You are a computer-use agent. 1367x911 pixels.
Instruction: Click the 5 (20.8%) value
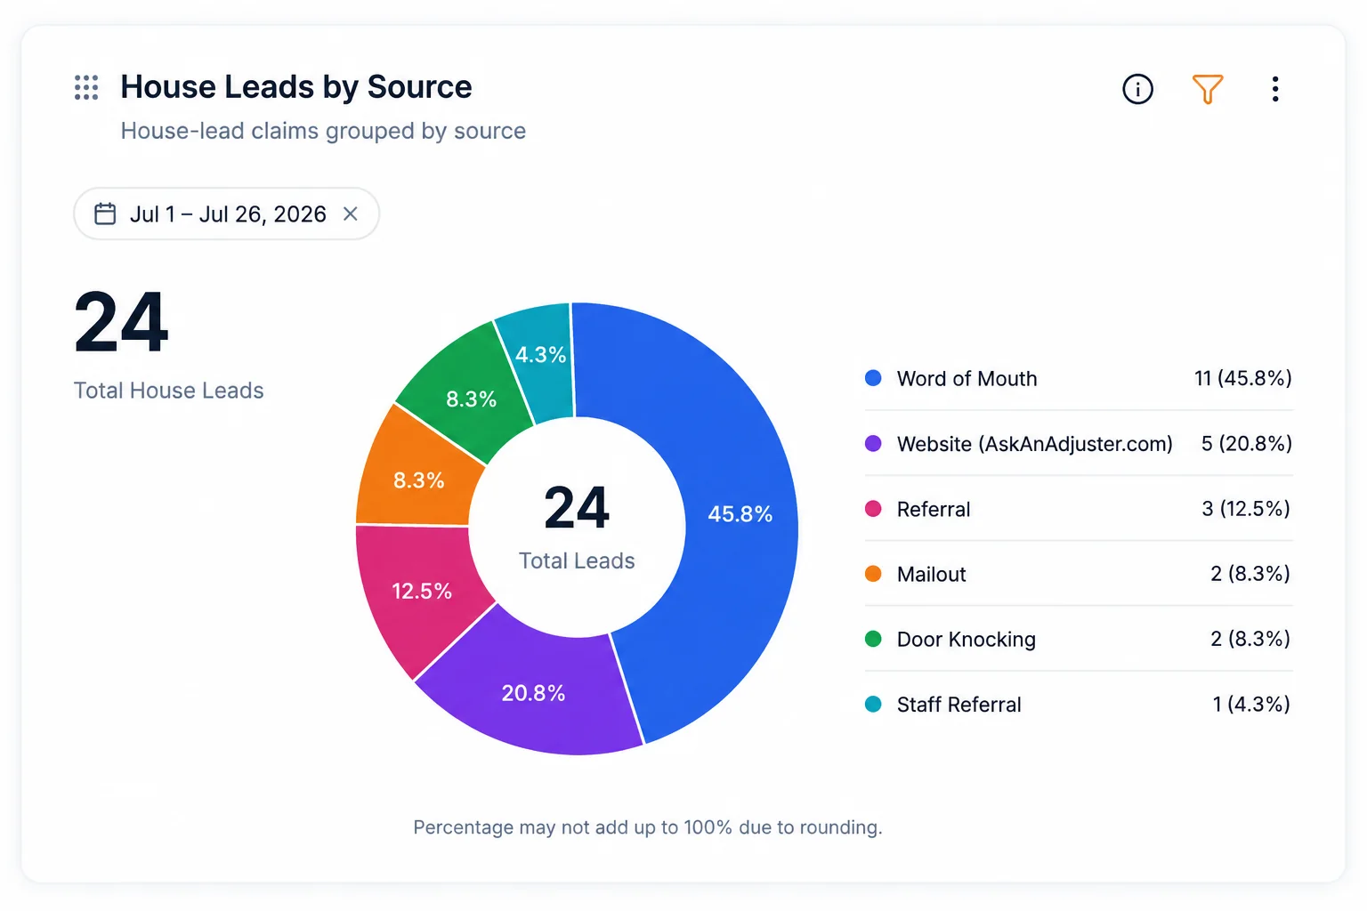point(1246,443)
